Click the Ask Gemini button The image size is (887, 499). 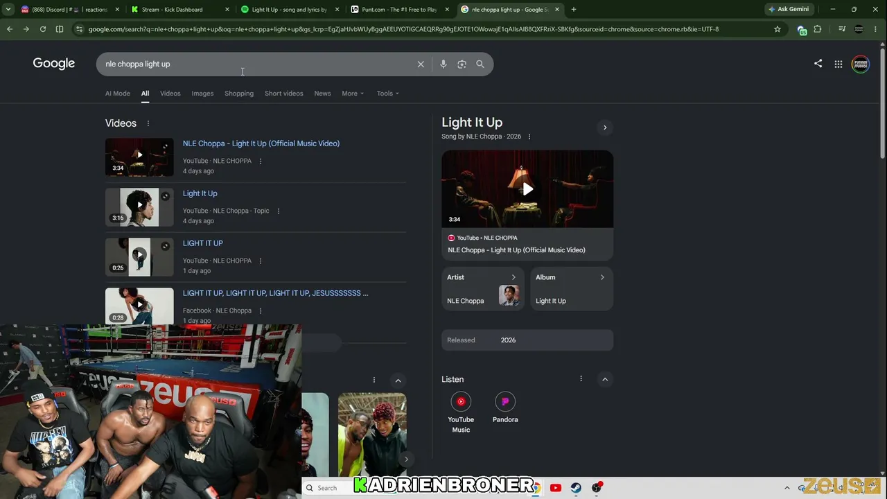[789, 10]
